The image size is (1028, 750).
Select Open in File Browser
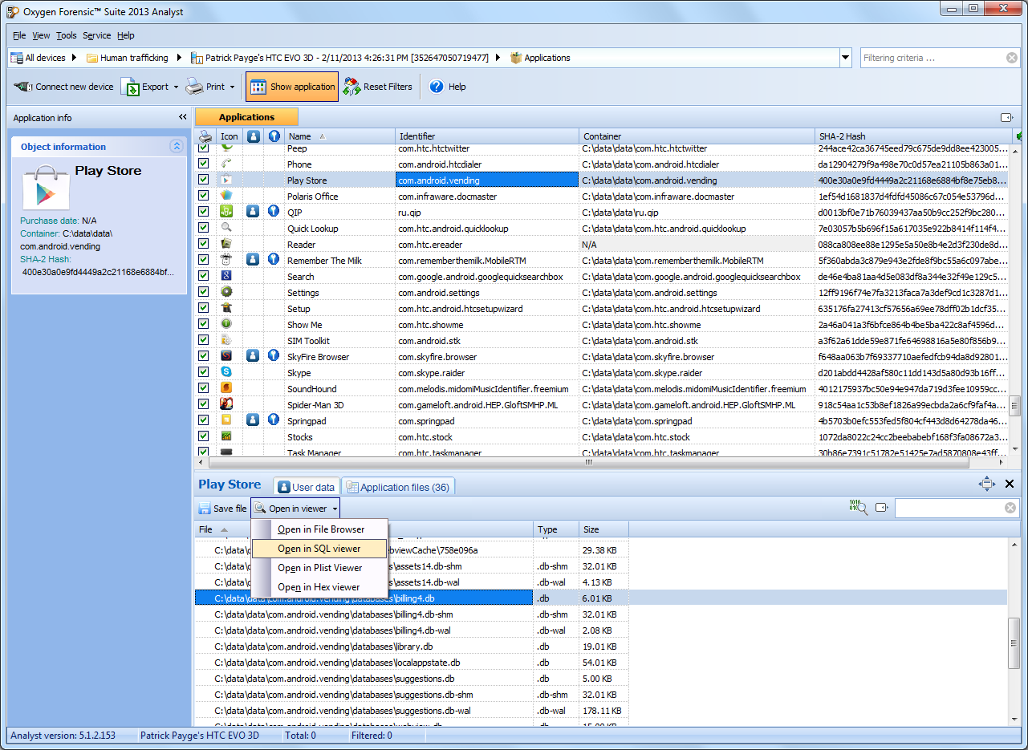pos(319,529)
